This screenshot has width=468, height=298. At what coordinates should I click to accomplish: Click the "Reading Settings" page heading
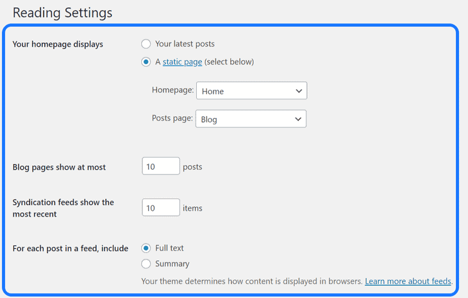tap(62, 13)
